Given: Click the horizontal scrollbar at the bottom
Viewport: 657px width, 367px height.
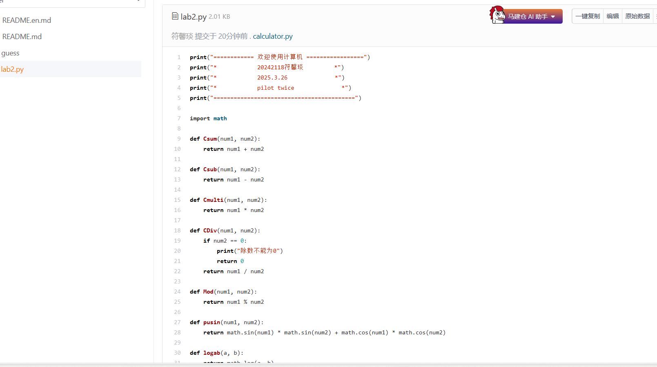Looking at the screenshot, I should [328, 365].
